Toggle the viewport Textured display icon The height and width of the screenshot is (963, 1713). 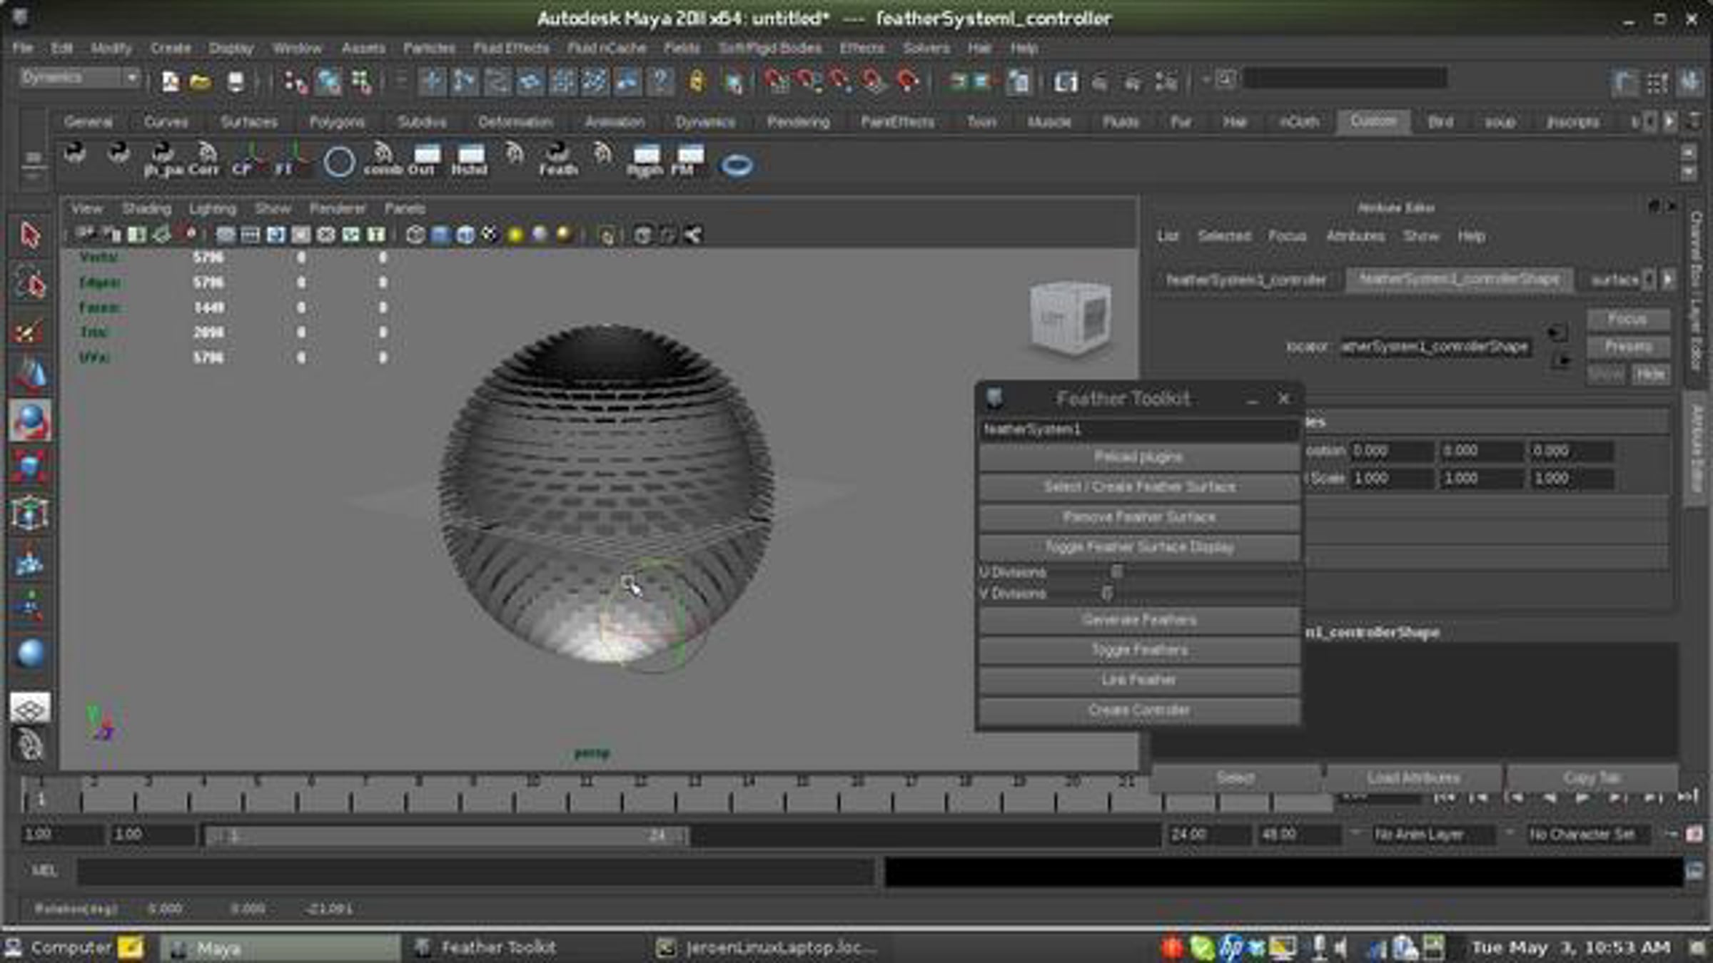tap(490, 235)
